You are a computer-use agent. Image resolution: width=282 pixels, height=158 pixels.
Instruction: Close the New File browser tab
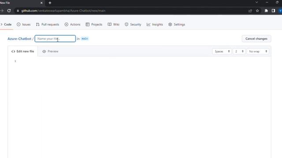click(x=41, y=3)
